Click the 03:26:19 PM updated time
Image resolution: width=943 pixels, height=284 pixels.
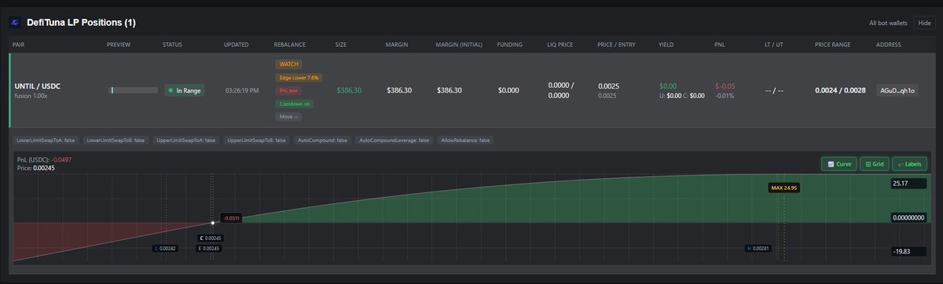pyautogui.click(x=242, y=90)
